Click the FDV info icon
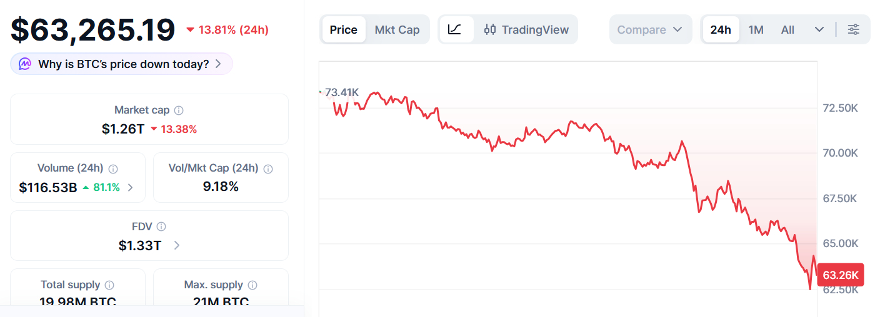This screenshot has height=317, width=875. [x=161, y=227]
